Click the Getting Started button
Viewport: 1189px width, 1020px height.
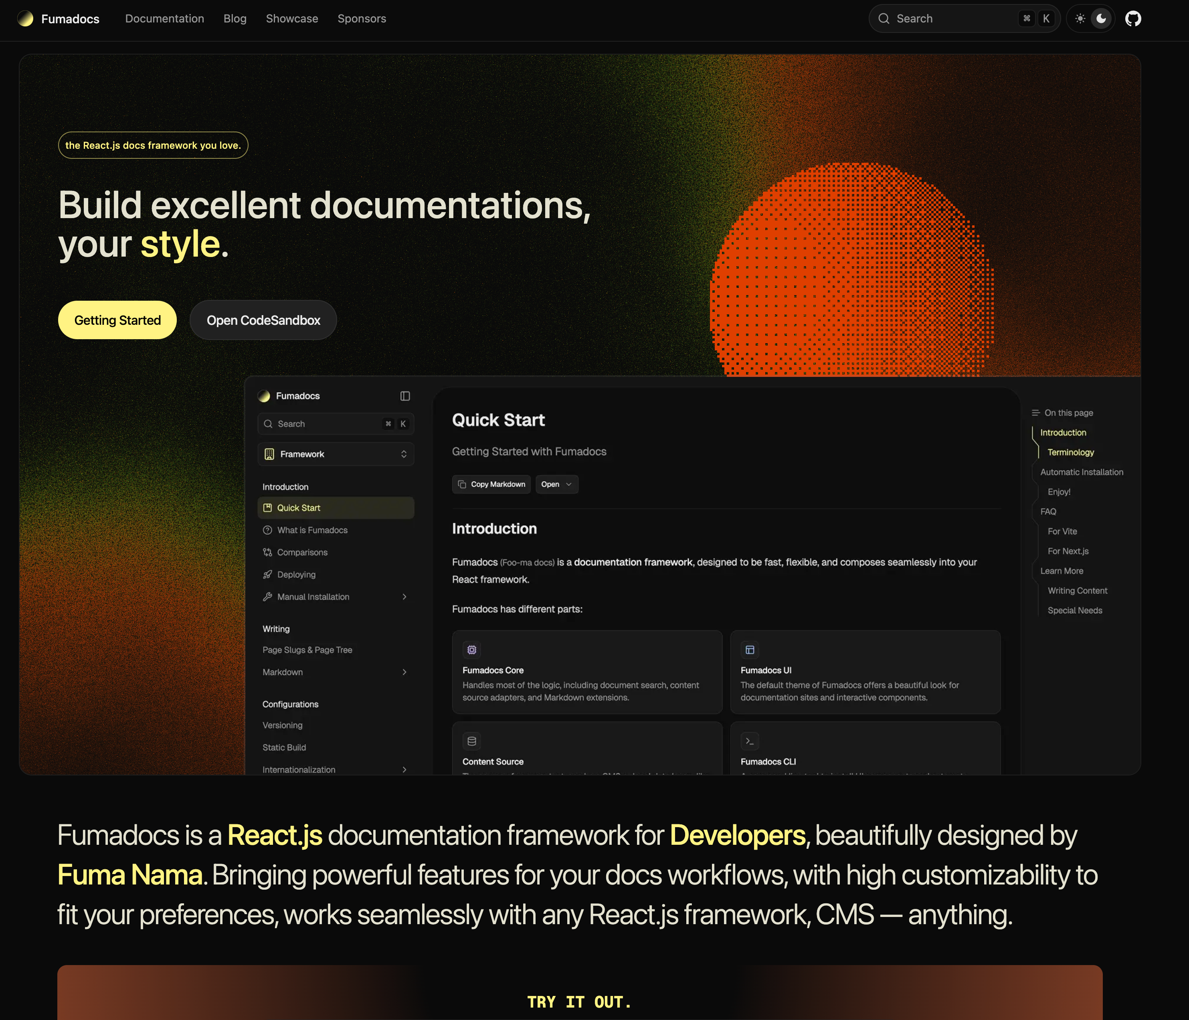117,320
